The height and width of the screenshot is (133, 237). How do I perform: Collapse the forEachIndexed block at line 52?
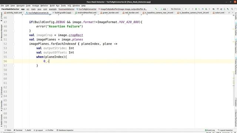14,44
